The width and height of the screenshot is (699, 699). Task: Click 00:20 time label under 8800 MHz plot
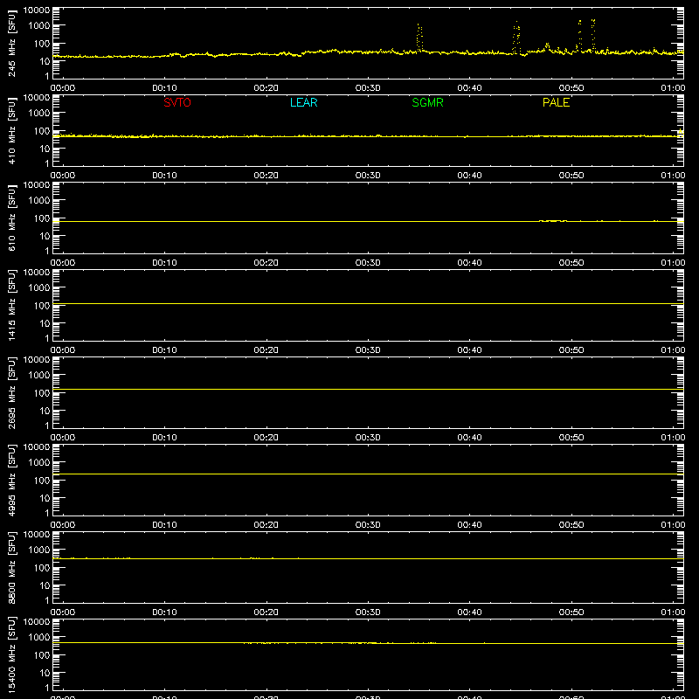(x=266, y=612)
